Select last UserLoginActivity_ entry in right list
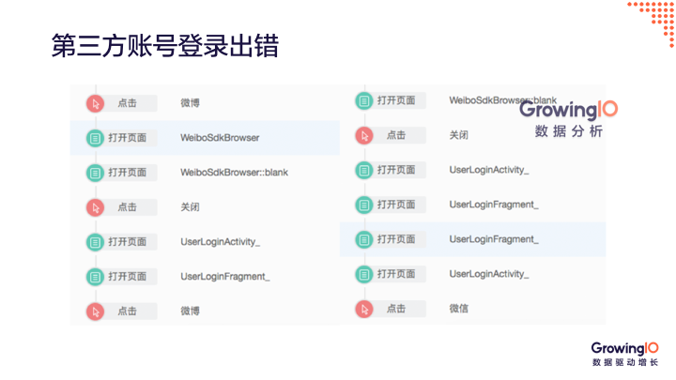The height and width of the screenshot is (380, 676). coord(488,274)
